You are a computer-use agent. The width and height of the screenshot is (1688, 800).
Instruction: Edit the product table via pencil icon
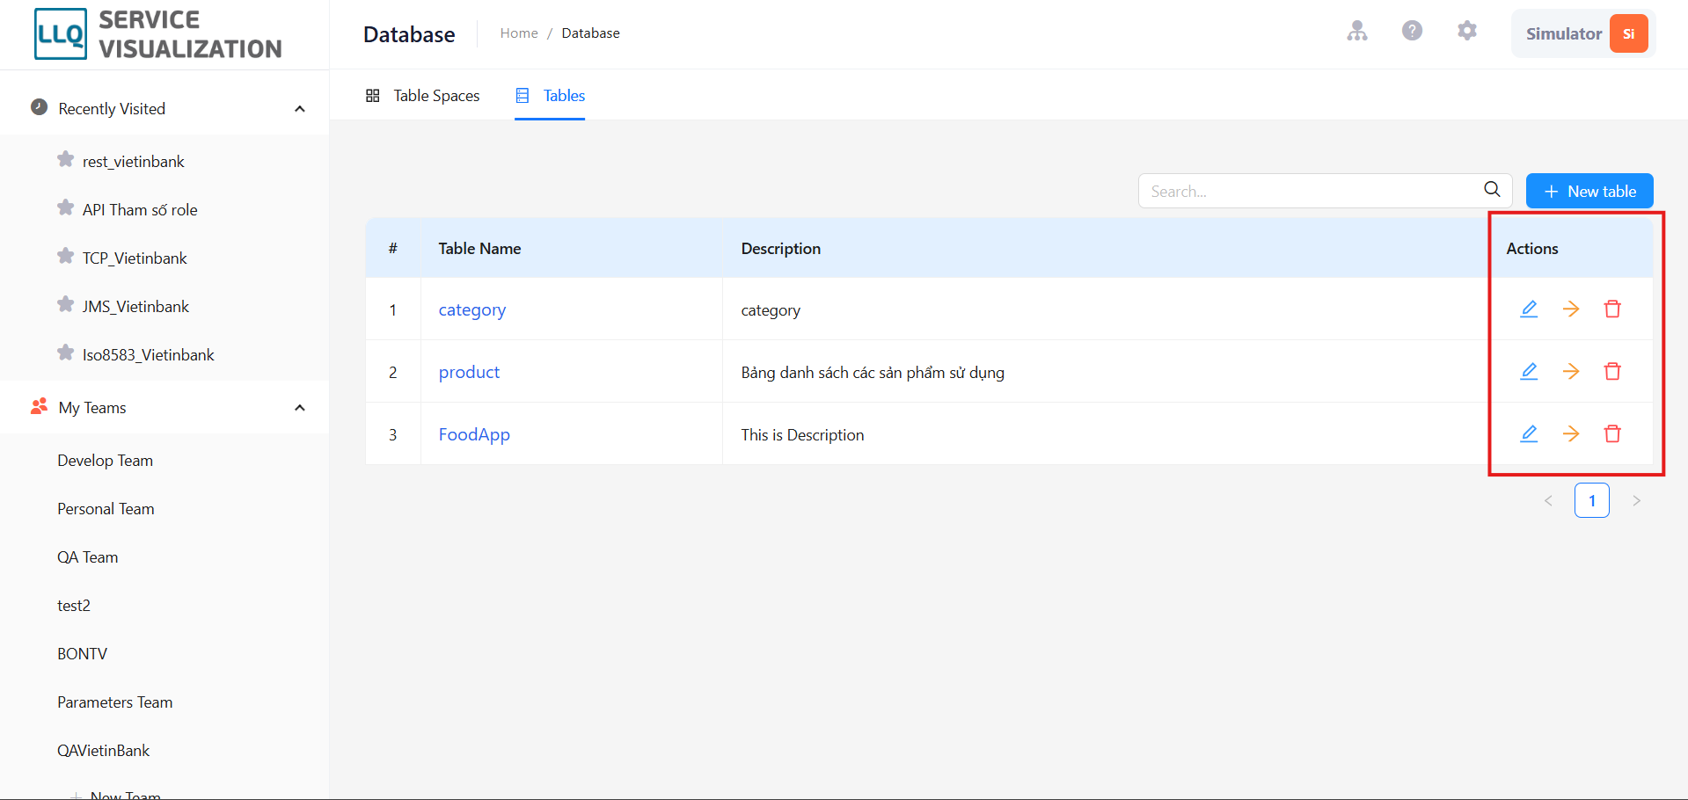[x=1529, y=371]
